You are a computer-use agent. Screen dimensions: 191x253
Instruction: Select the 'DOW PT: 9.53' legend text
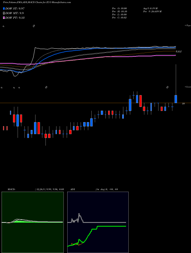(x=15, y=18)
